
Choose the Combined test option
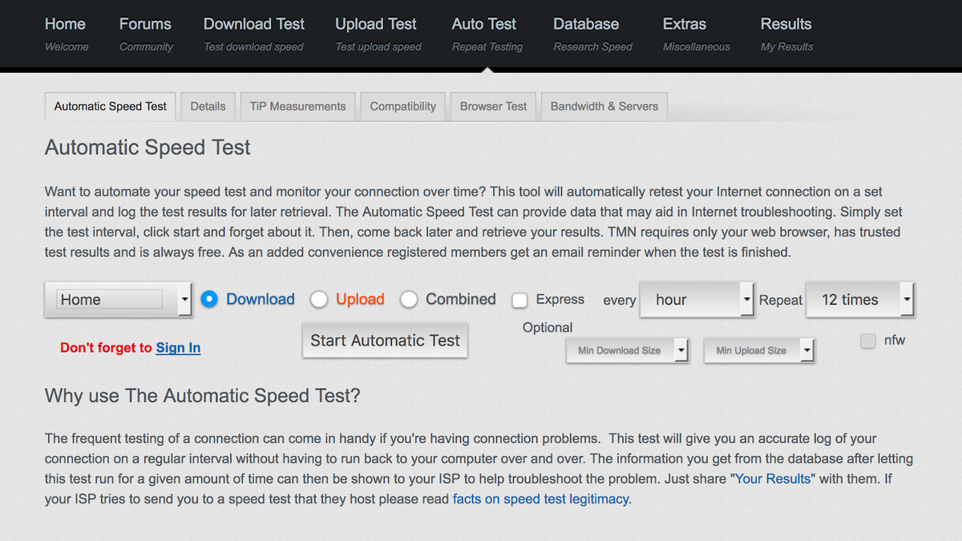coord(409,299)
